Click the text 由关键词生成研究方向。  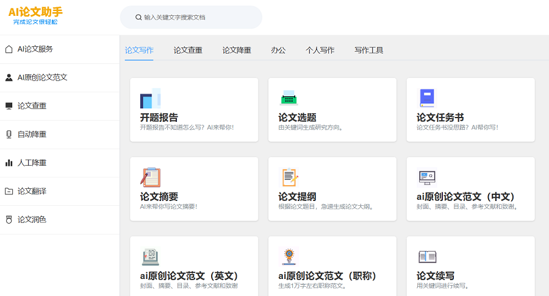click(311, 127)
